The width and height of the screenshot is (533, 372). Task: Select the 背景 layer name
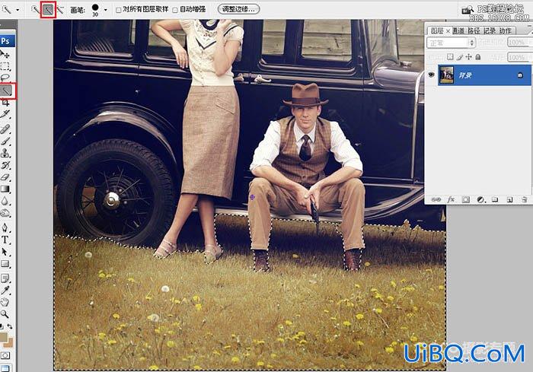point(465,75)
